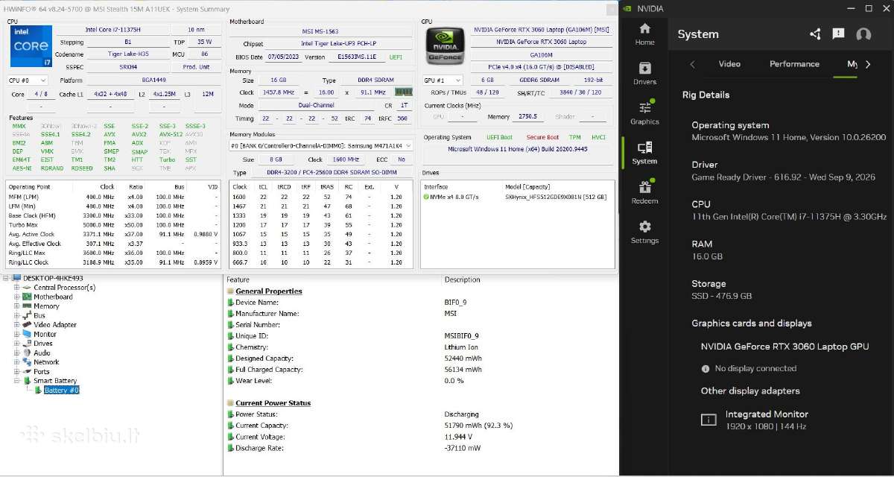The height and width of the screenshot is (477, 894).
Task: Click the Turbo Max operating point row
Action: tap(114, 224)
